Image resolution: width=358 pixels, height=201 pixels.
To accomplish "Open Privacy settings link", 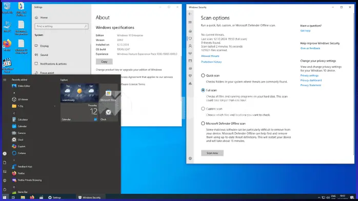I will pos(309,75).
